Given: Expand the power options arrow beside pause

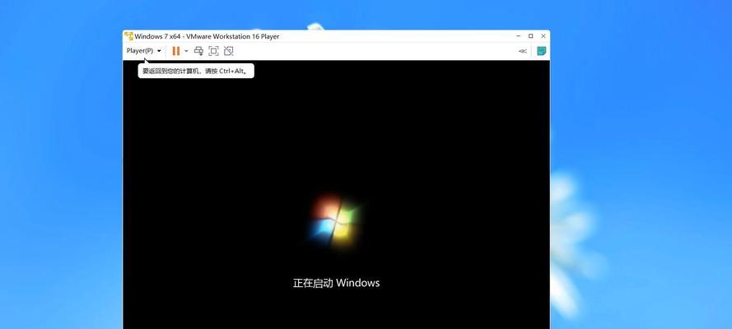Looking at the screenshot, I should coord(186,51).
